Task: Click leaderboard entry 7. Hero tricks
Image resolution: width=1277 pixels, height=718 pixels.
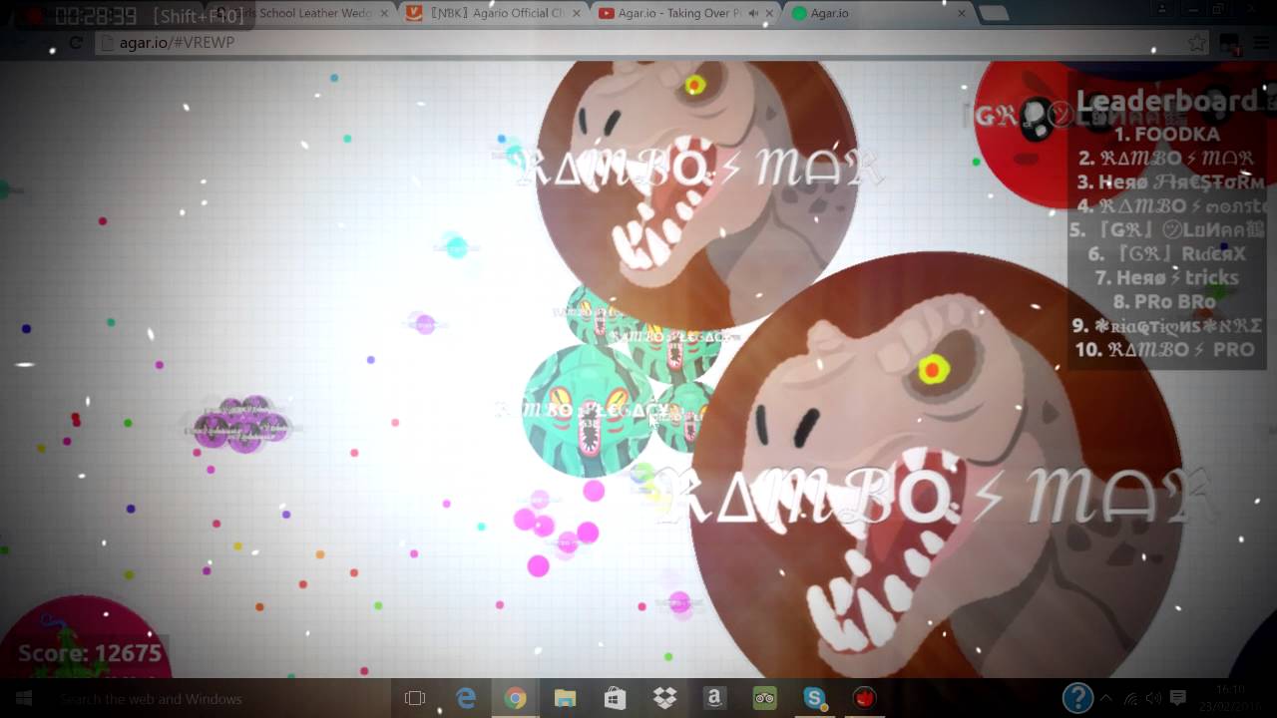Action: (x=1166, y=277)
